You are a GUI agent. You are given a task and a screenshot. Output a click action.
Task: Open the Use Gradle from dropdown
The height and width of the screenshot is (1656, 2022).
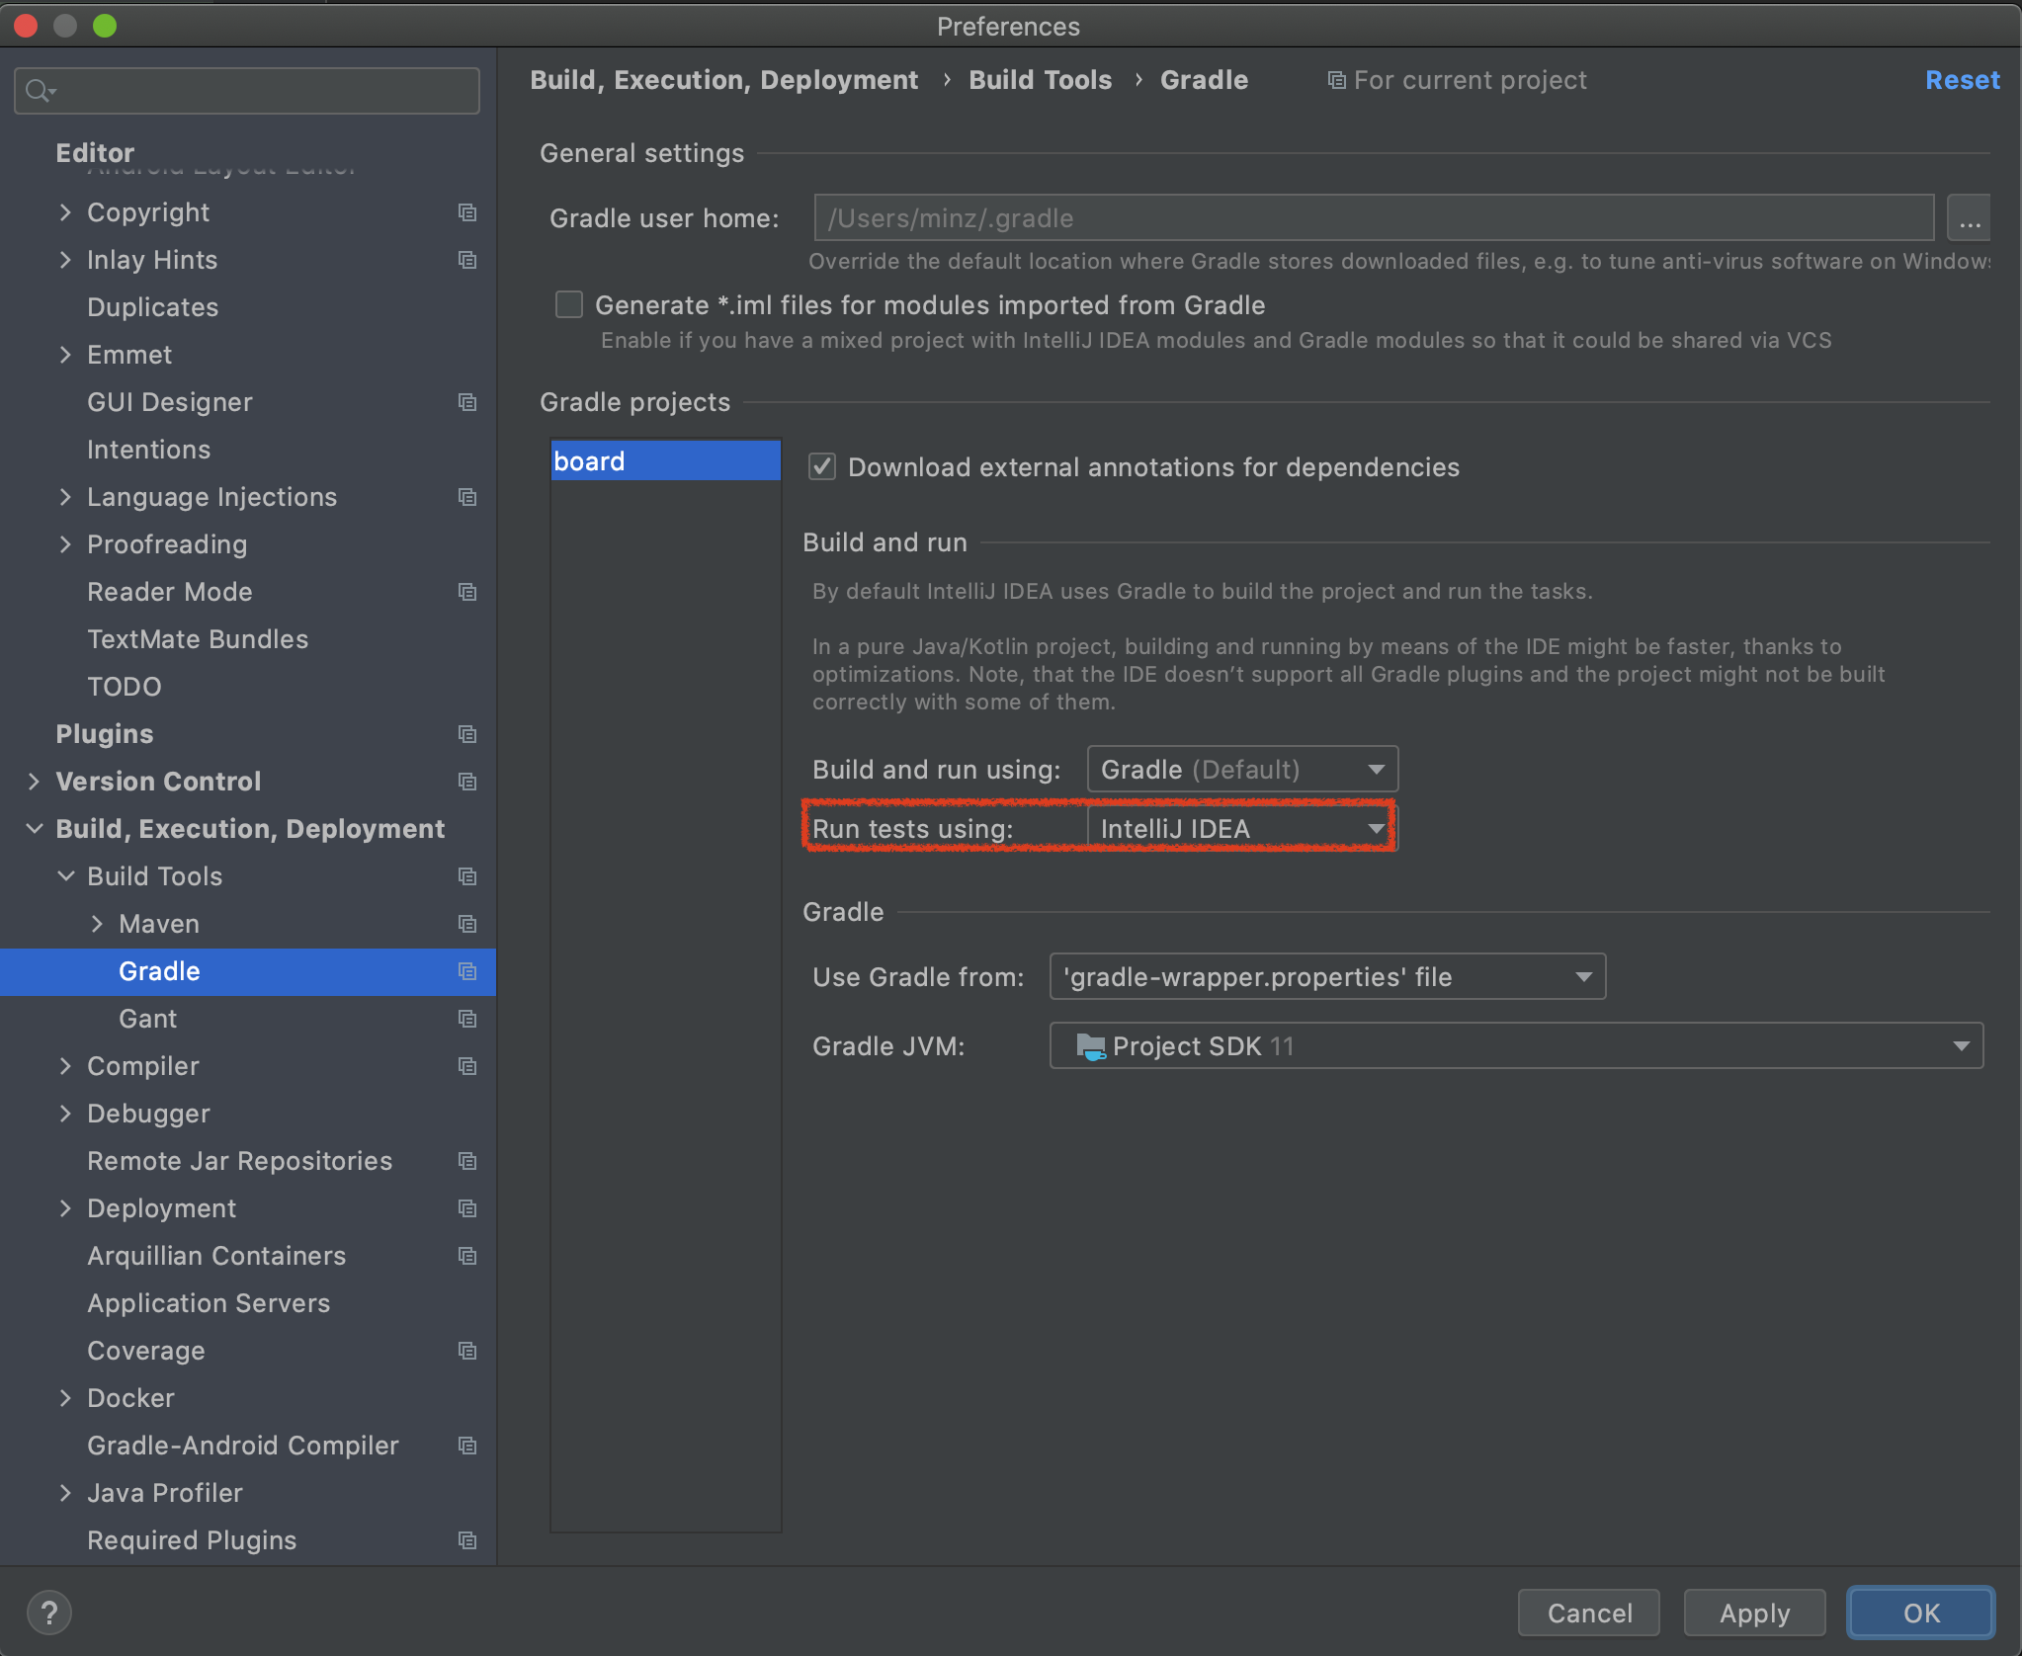(1326, 977)
